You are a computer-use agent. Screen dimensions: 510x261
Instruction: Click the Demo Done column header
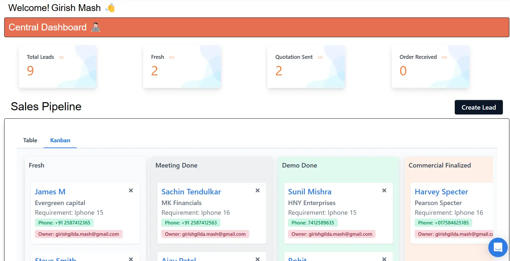[x=300, y=165]
